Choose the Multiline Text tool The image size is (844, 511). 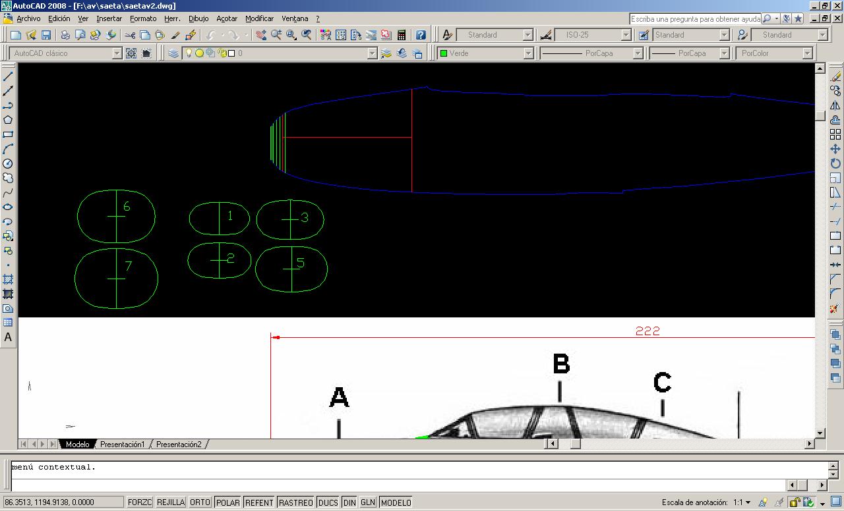(x=8, y=337)
